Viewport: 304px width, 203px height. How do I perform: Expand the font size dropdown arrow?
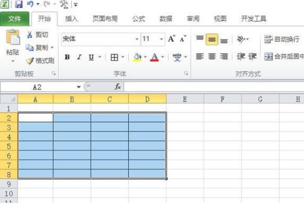162,39
